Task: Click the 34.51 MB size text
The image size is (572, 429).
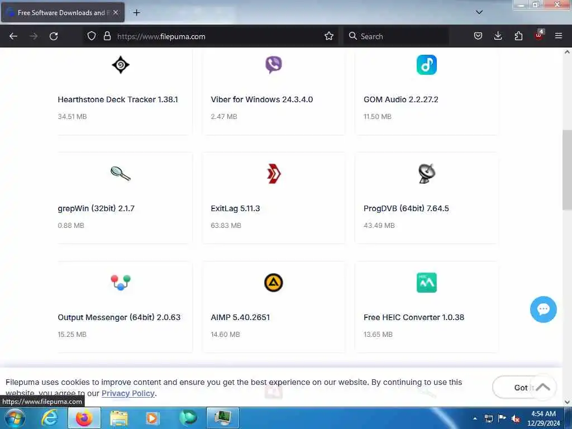Action: click(x=72, y=117)
